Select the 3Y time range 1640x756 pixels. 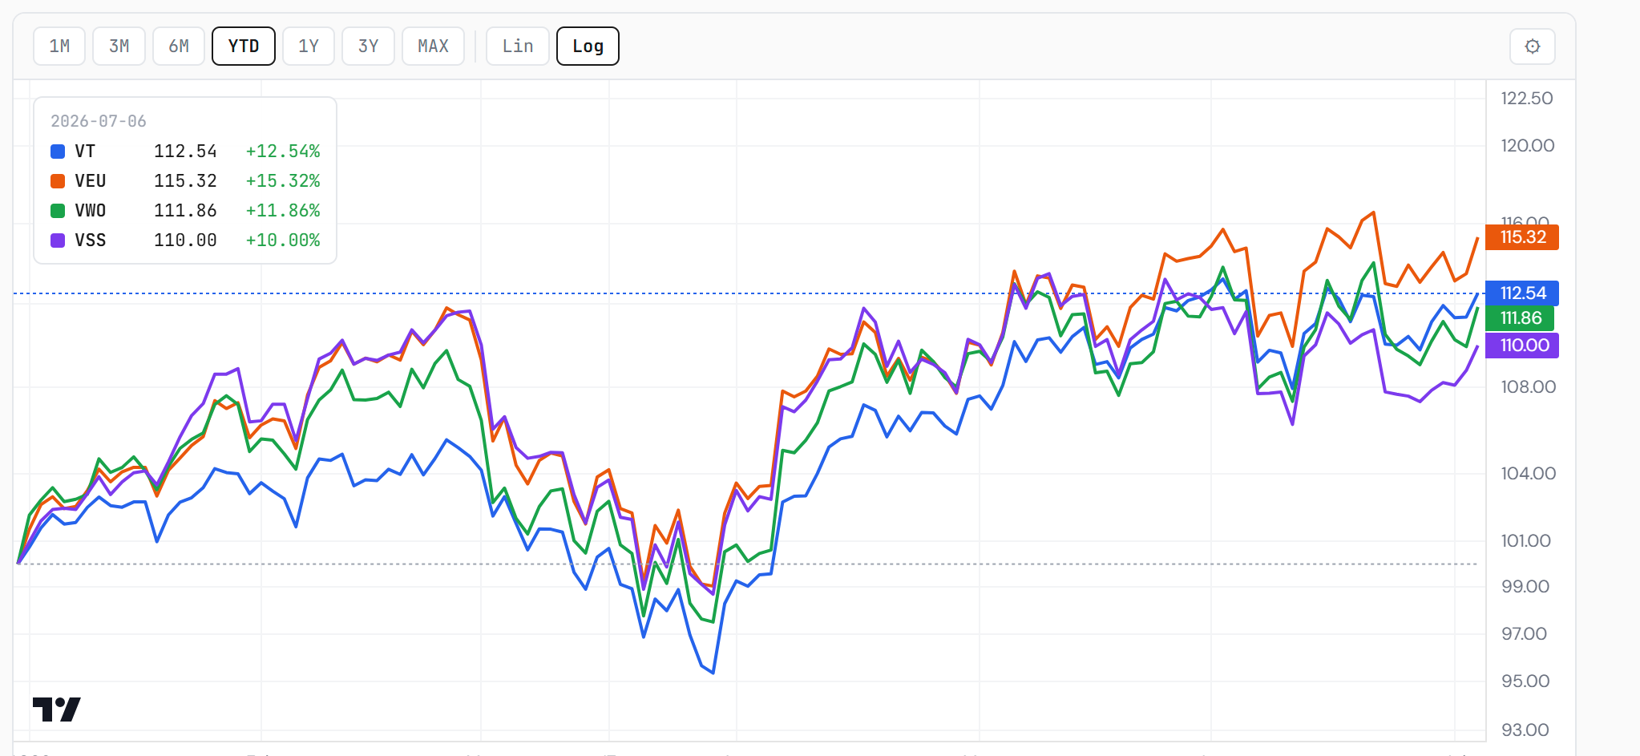368,46
